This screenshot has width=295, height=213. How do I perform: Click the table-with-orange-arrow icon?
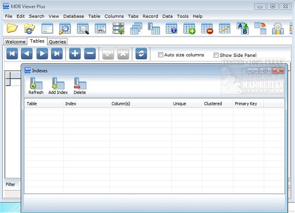point(260,28)
